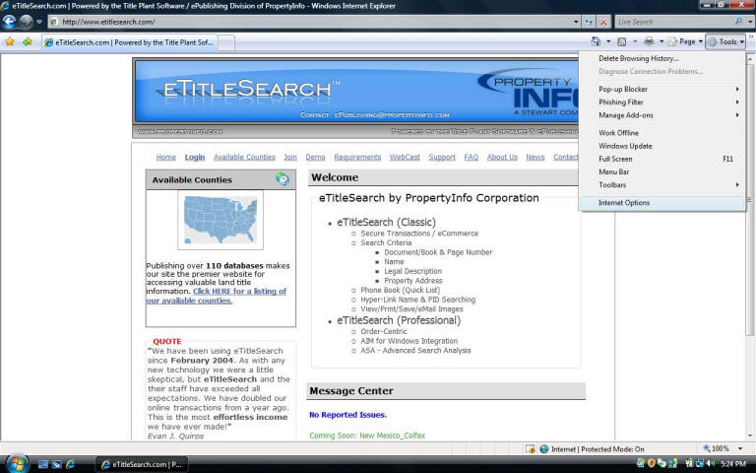Screen dimensions: 756x473
Task: Click the RSS Feeds toolbar icon
Action: (x=622, y=42)
